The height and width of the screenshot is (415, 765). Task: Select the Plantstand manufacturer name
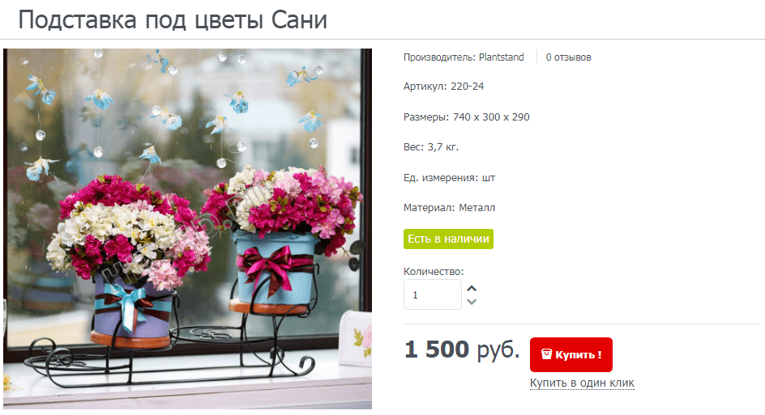[x=501, y=57]
